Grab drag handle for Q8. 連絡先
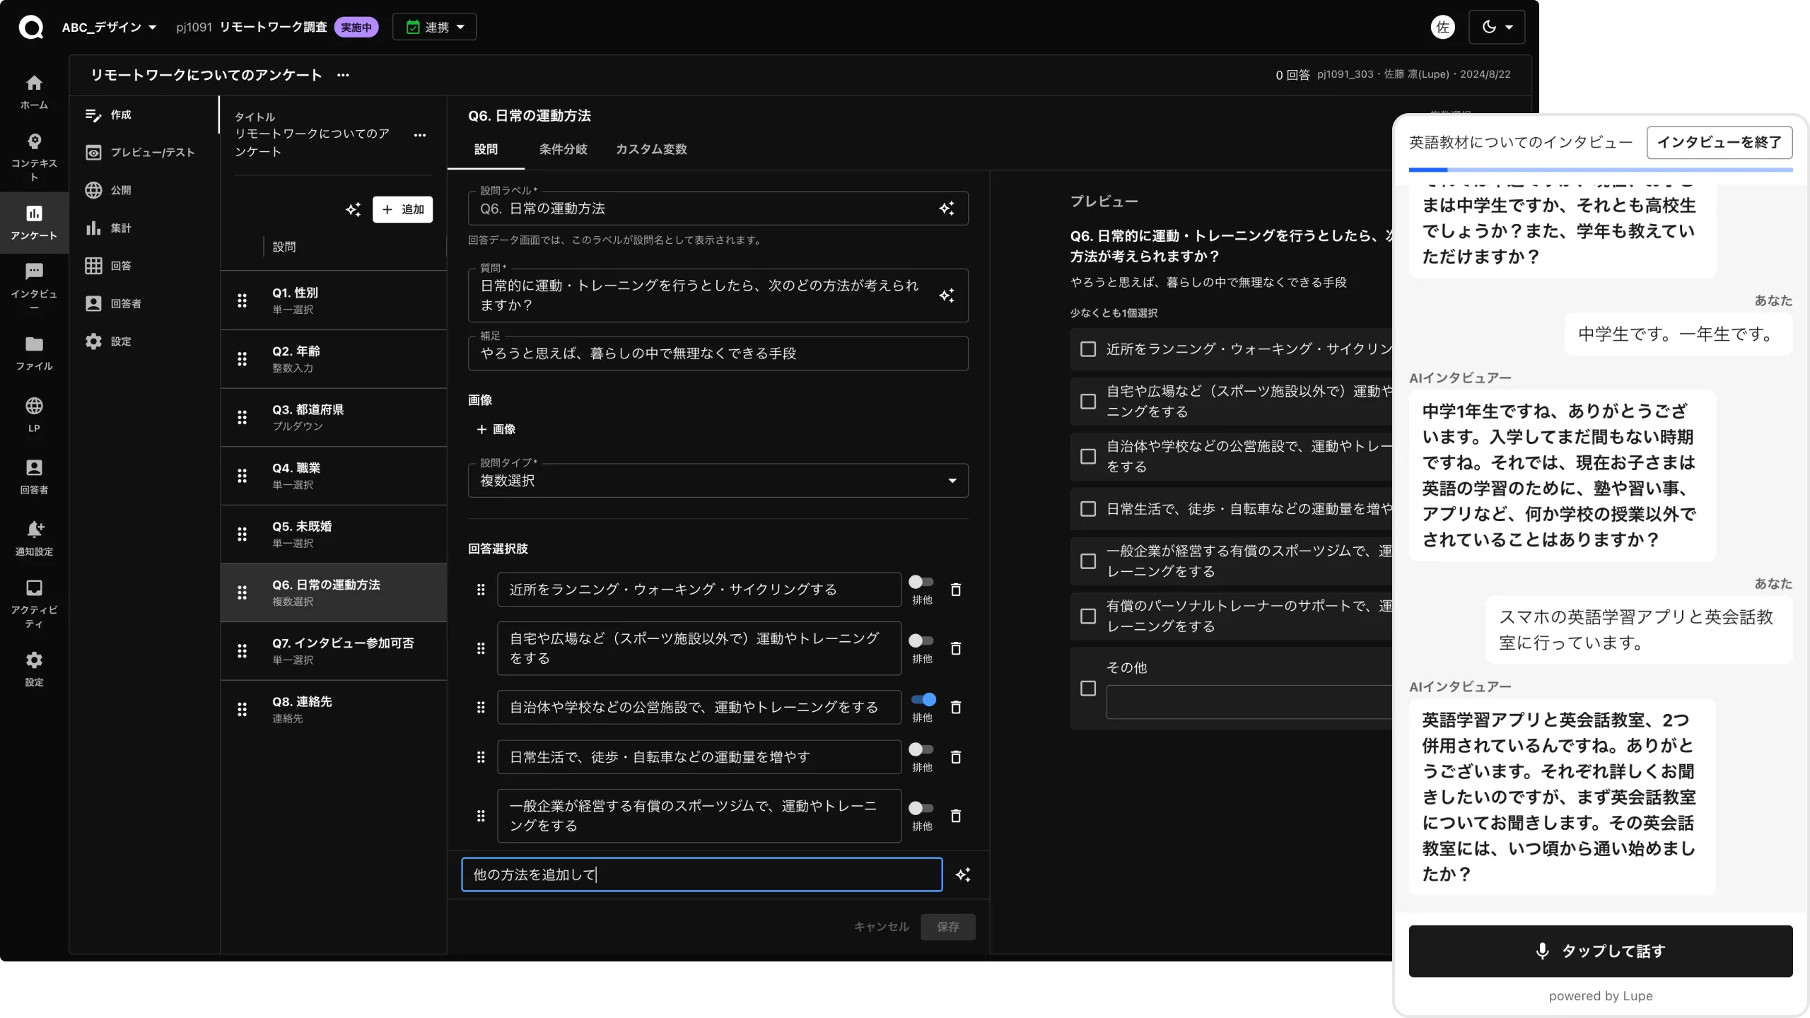This screenshot has width=1810, height=1018. 242,710
